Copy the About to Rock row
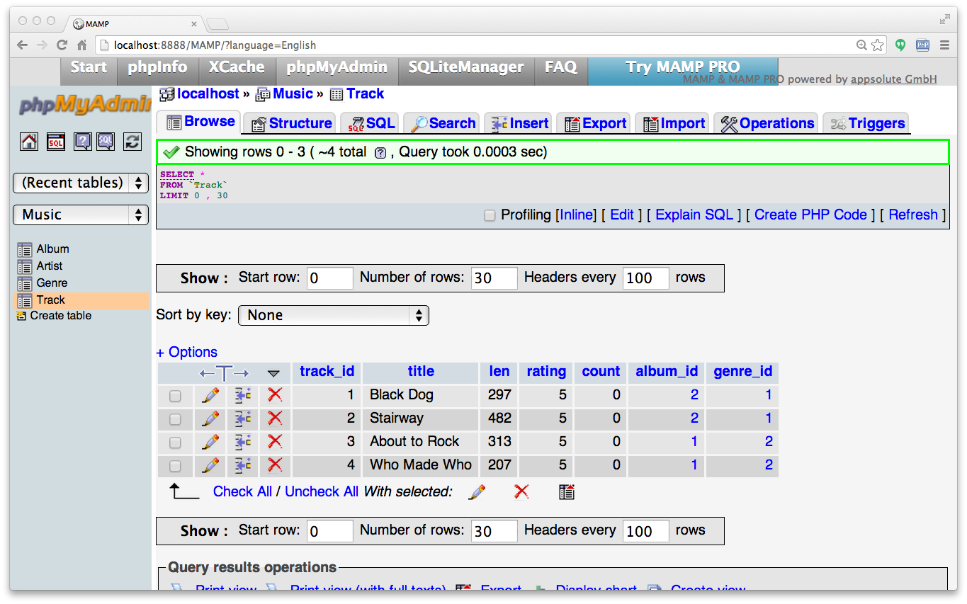This screenshot has height=604, width=967. point(243,442)
